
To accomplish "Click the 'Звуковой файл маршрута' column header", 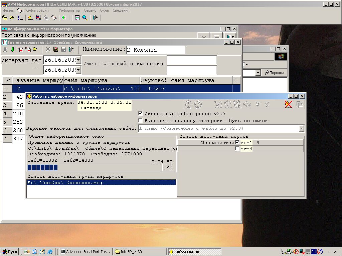I will pyautogui.click(x=186, y=80).
